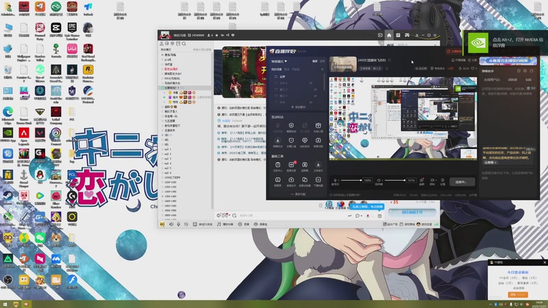The width and height of the screenshot is (548, 308).
Task: Open the 在线用户 tab in the danmaku panel
Action: (491, 79)
